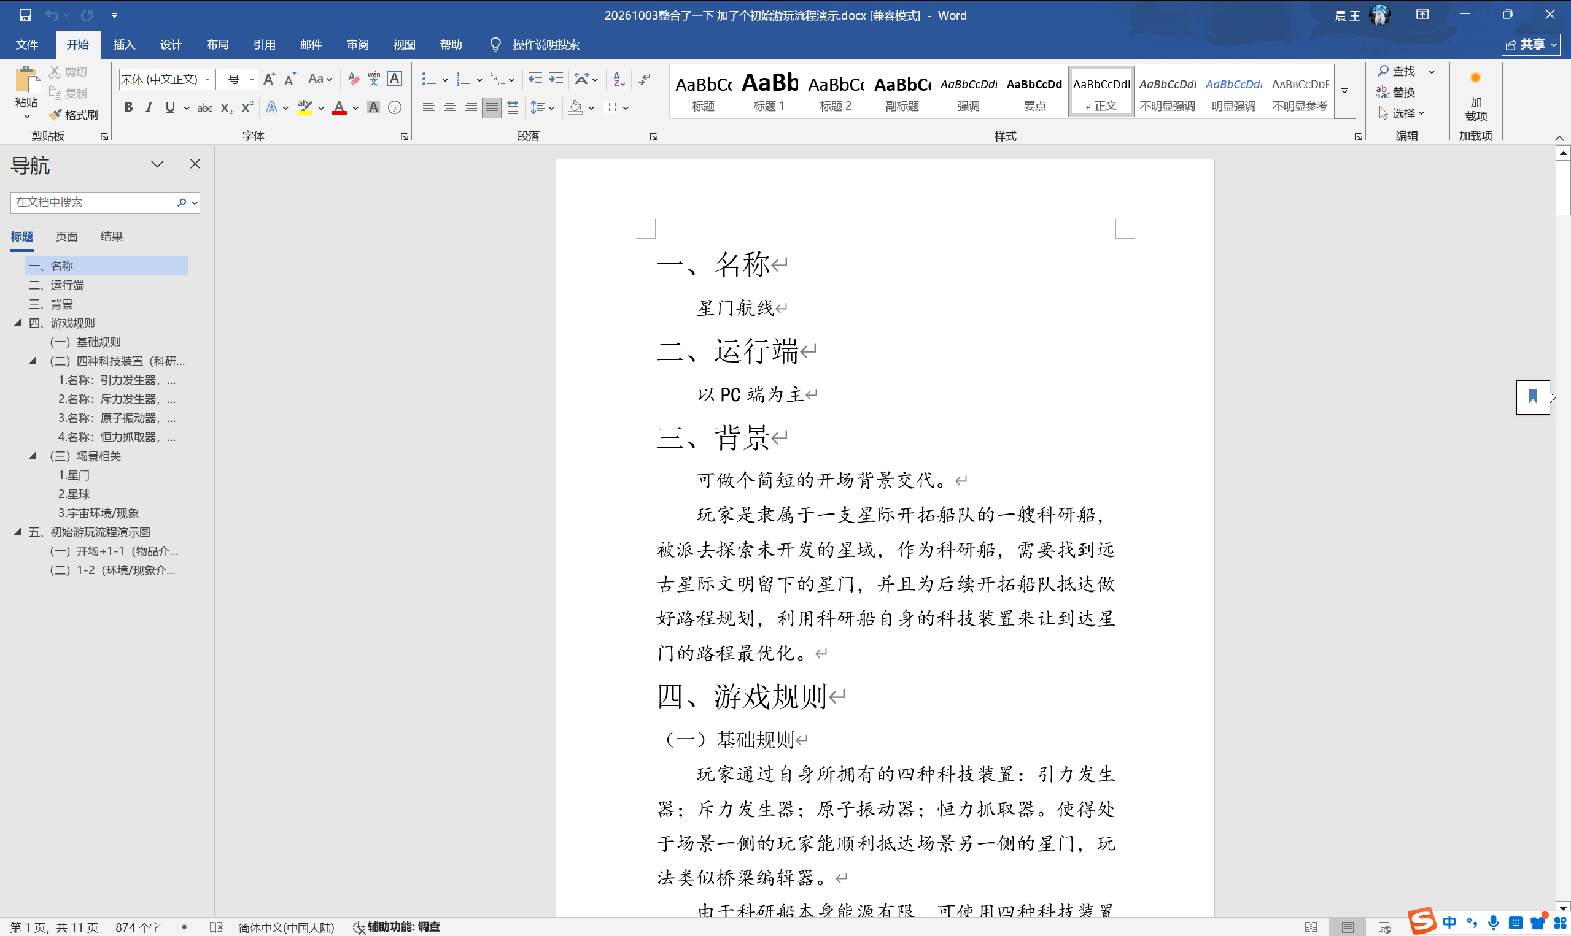Toggle italic formatting
1571x936 pixels.
point(149,108)
